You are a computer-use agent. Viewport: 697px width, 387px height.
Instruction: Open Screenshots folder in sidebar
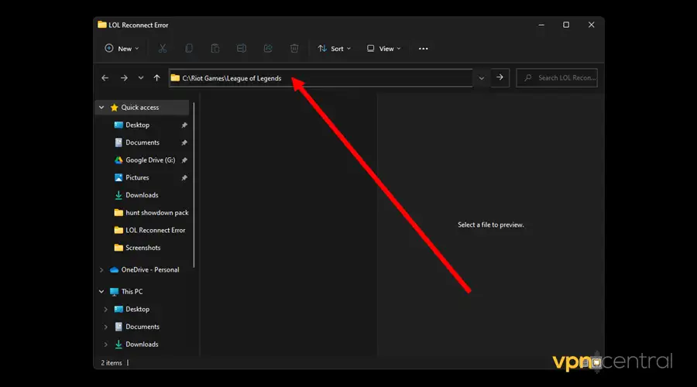click(142, 248)
